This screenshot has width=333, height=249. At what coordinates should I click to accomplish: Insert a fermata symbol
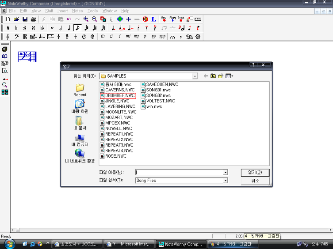[172, 37]
